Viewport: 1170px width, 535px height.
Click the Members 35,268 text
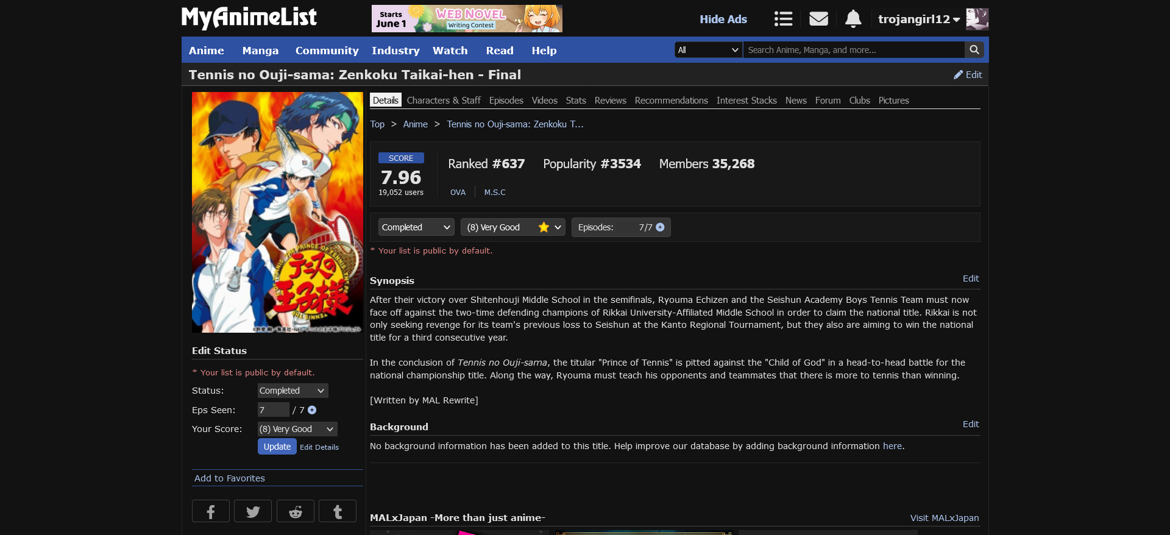(707, 164)
